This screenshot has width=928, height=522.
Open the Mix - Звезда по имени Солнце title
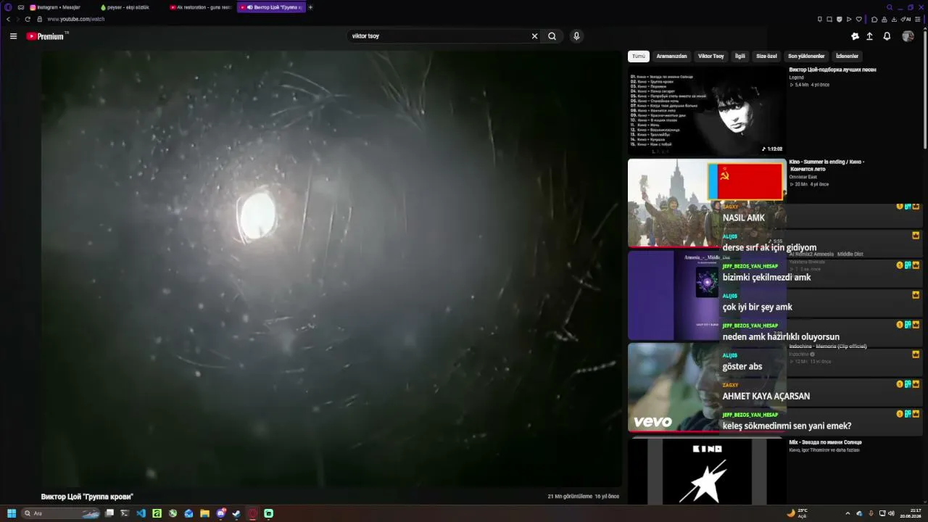pyautogui.click(x=825, y=442)
